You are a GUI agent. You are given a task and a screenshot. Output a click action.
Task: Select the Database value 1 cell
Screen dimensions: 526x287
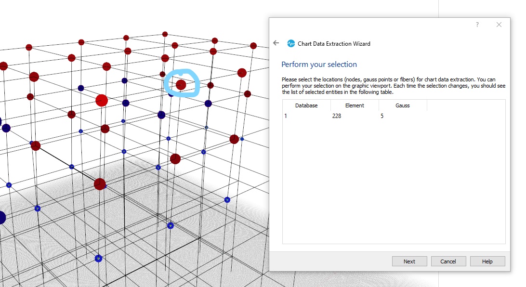(x=306, y=116)
